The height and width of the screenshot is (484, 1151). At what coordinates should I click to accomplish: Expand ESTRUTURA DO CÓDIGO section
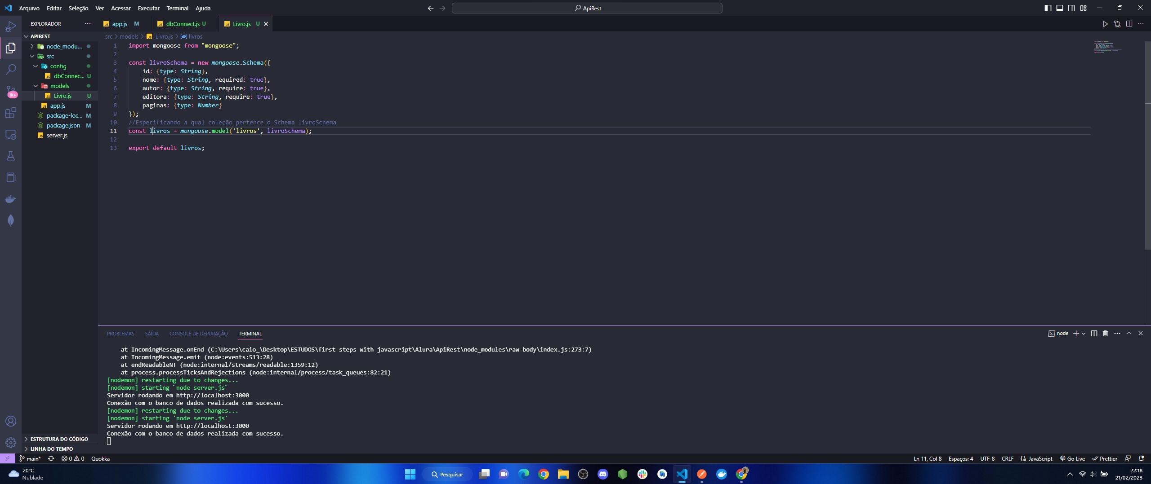(59, 439)
